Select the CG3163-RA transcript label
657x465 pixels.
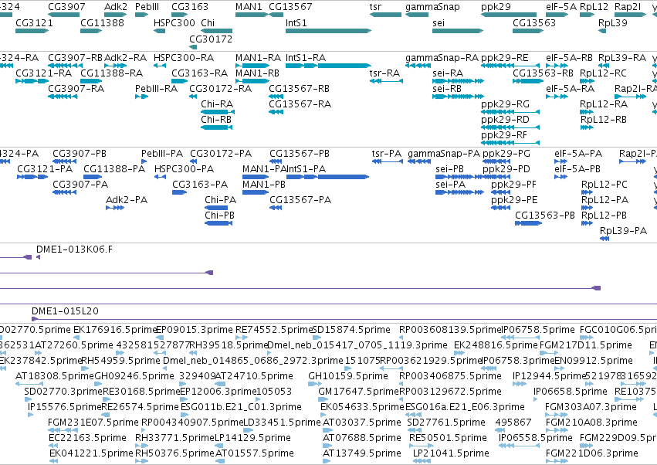199,73
